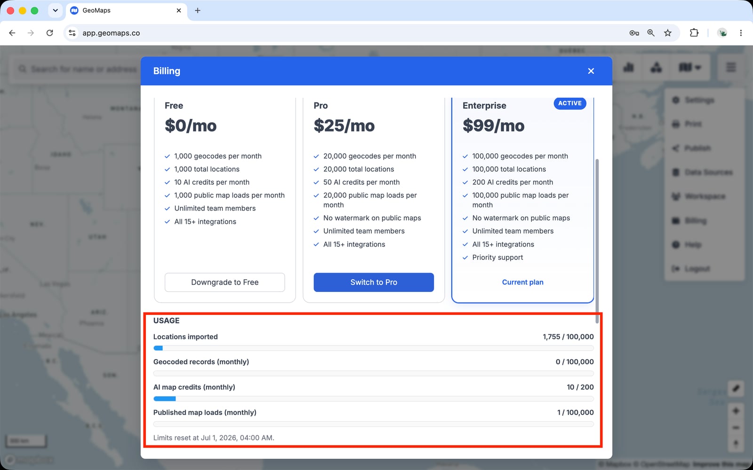Toggle the hamburger menu icon
Screen dimensions: 753x470
coord(731,68)
